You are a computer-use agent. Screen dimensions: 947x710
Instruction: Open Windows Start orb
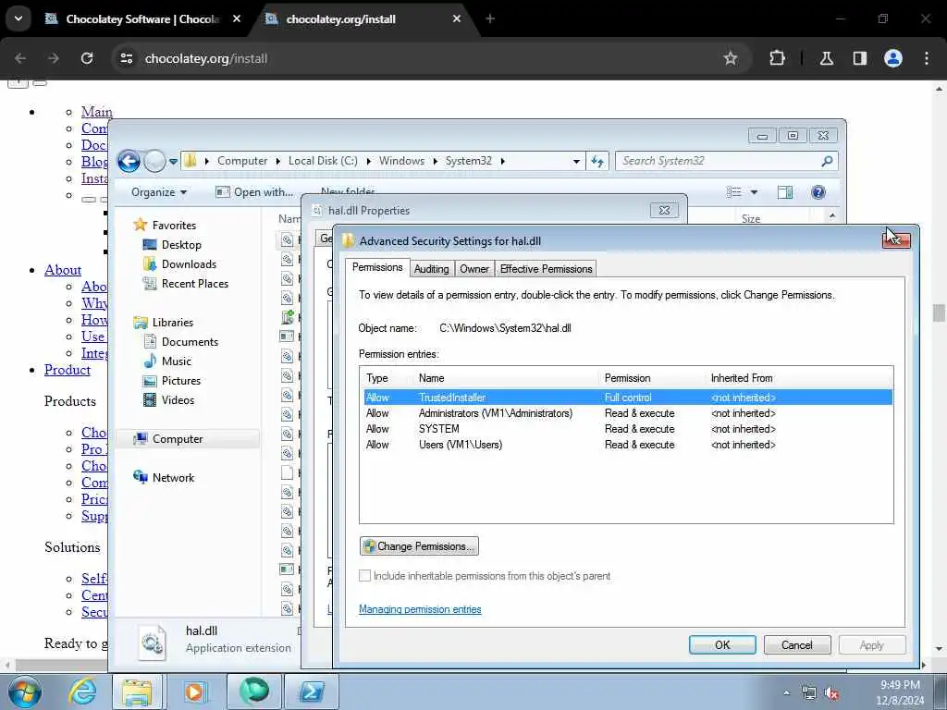click(25, 692)
